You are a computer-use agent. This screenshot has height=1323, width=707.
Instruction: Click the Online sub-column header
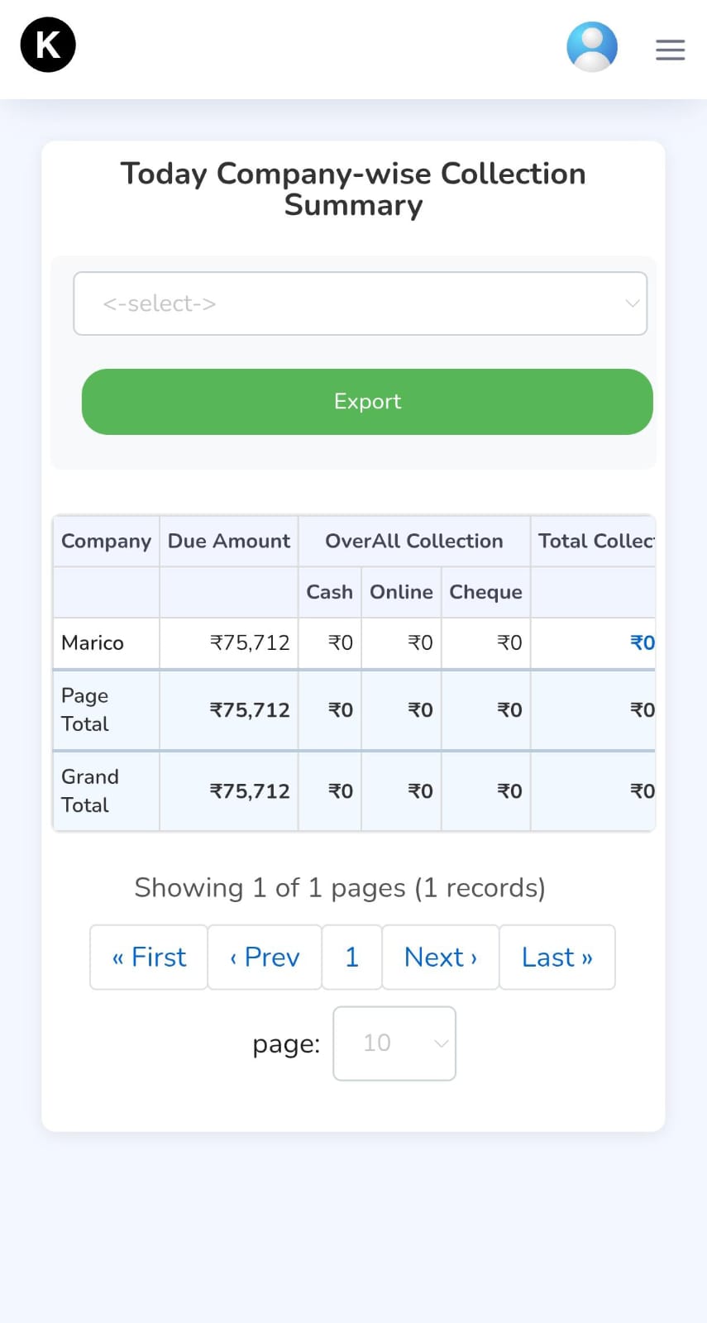point(401,592)
